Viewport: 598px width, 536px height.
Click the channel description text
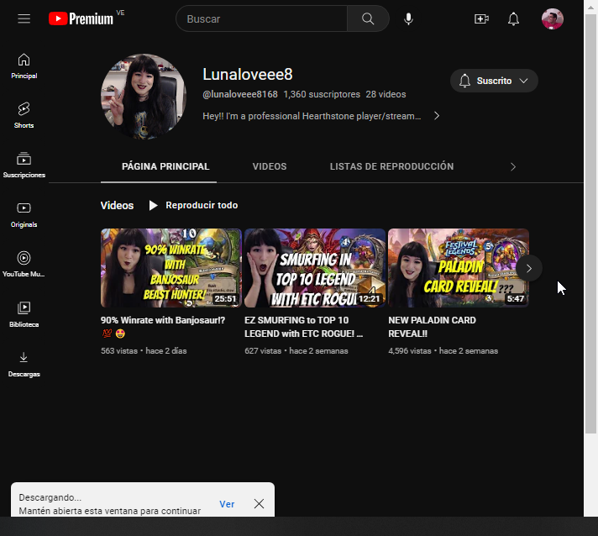312,116
